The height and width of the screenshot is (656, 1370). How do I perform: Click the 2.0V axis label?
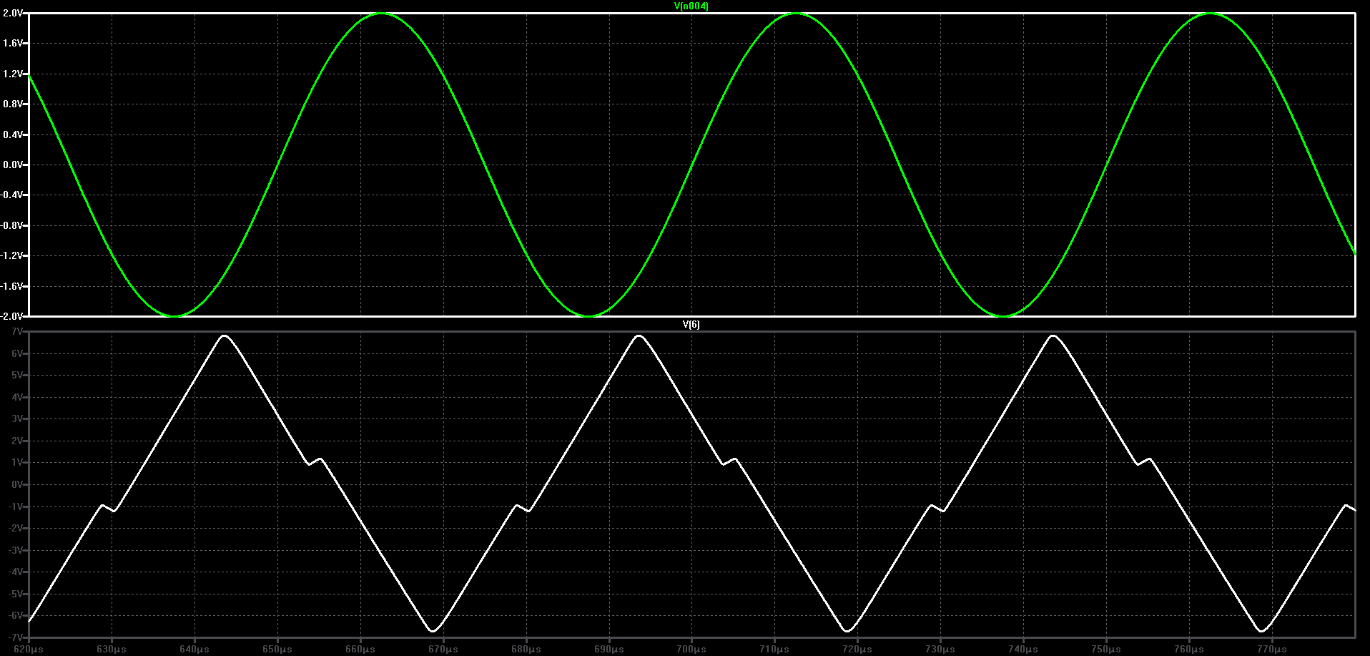click(x=13, y=13)
